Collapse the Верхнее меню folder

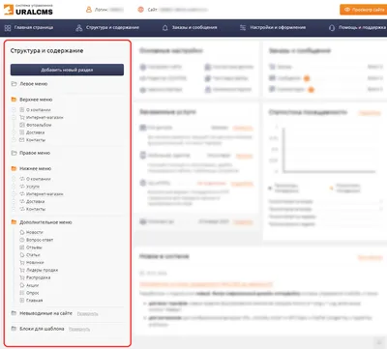(x=14, y=100)
